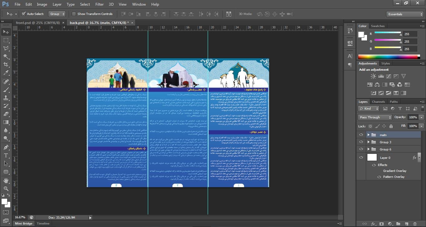The image size is (426, 227).
Task: Select the Brush tool
Action: 6,89
